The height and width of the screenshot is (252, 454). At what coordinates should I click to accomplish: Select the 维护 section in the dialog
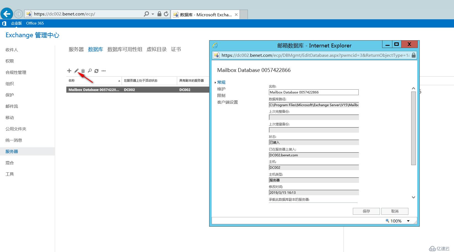[x=221, y=89]
